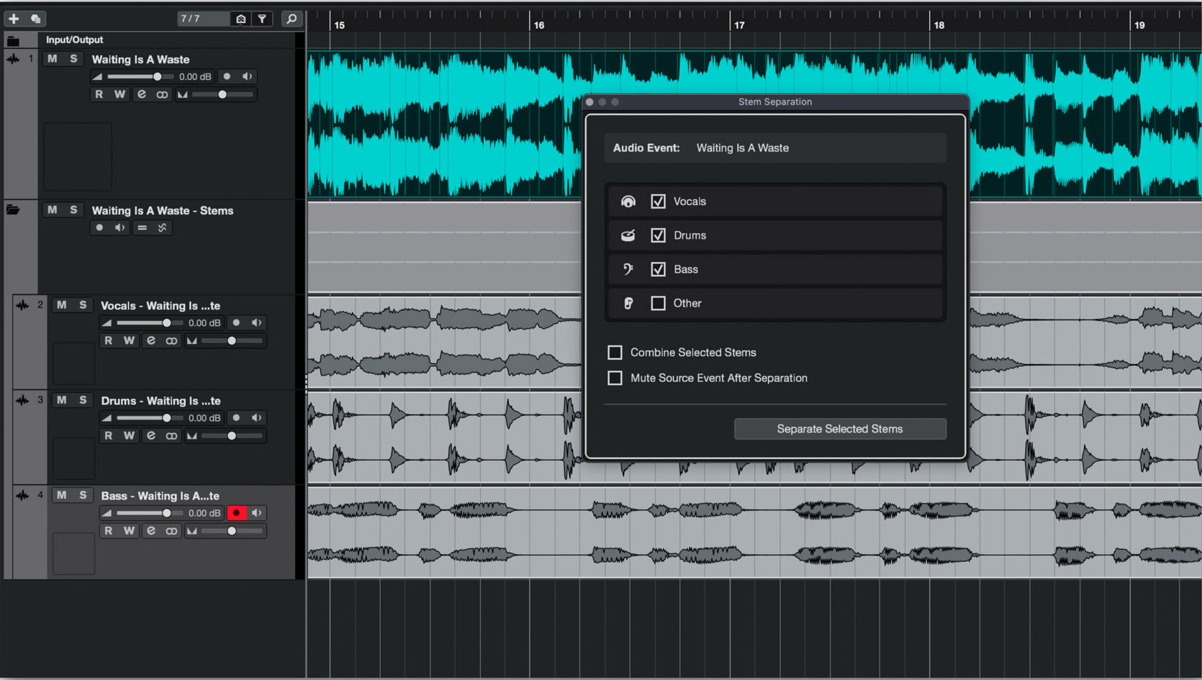Image resolution: width=1202 pixels, height=680 pixels.
Task: Click the bass clef icon beside Bass stem
Action: [x=628, y=269]
